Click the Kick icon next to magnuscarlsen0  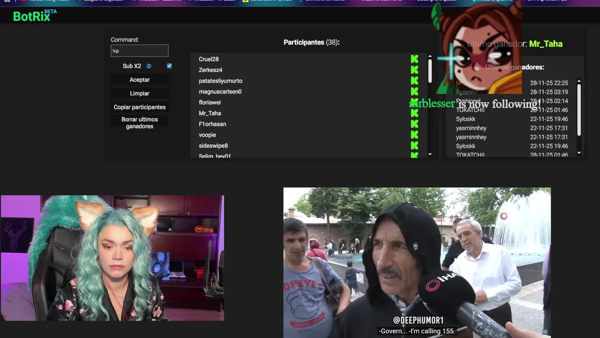(414, 92)
